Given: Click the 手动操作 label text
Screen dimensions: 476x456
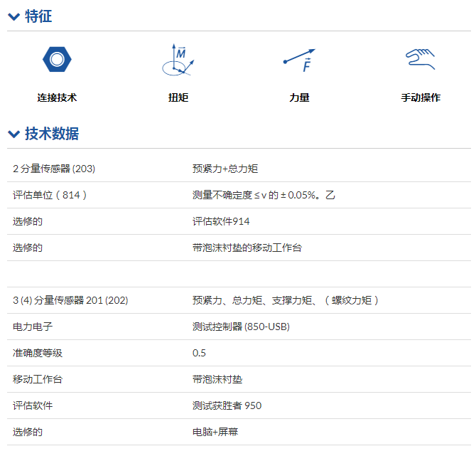Looking at the screenshot, I should (420, 97).
